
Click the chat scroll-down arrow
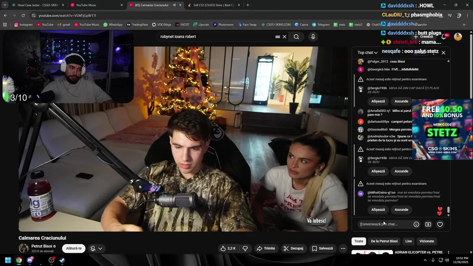(449, 215)
